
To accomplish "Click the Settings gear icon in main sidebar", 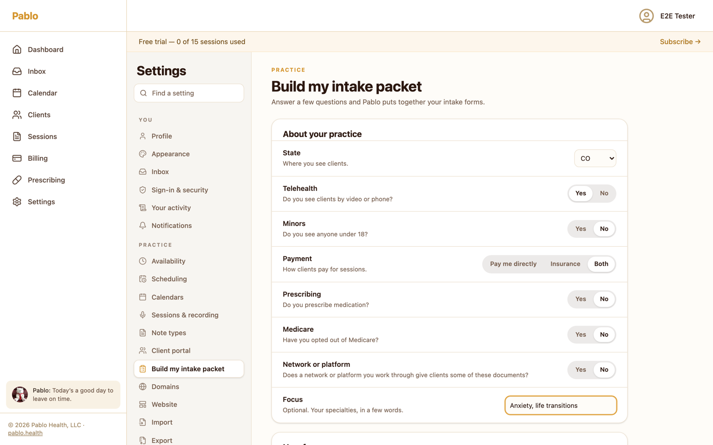I will (17, 202).
